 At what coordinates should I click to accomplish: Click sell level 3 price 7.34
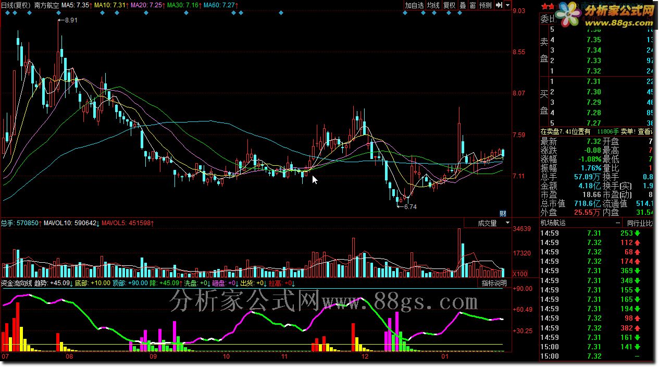click(594, 50)
